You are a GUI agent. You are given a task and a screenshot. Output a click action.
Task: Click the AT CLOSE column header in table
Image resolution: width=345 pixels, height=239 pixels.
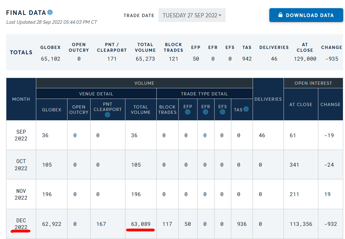(301, 104)
